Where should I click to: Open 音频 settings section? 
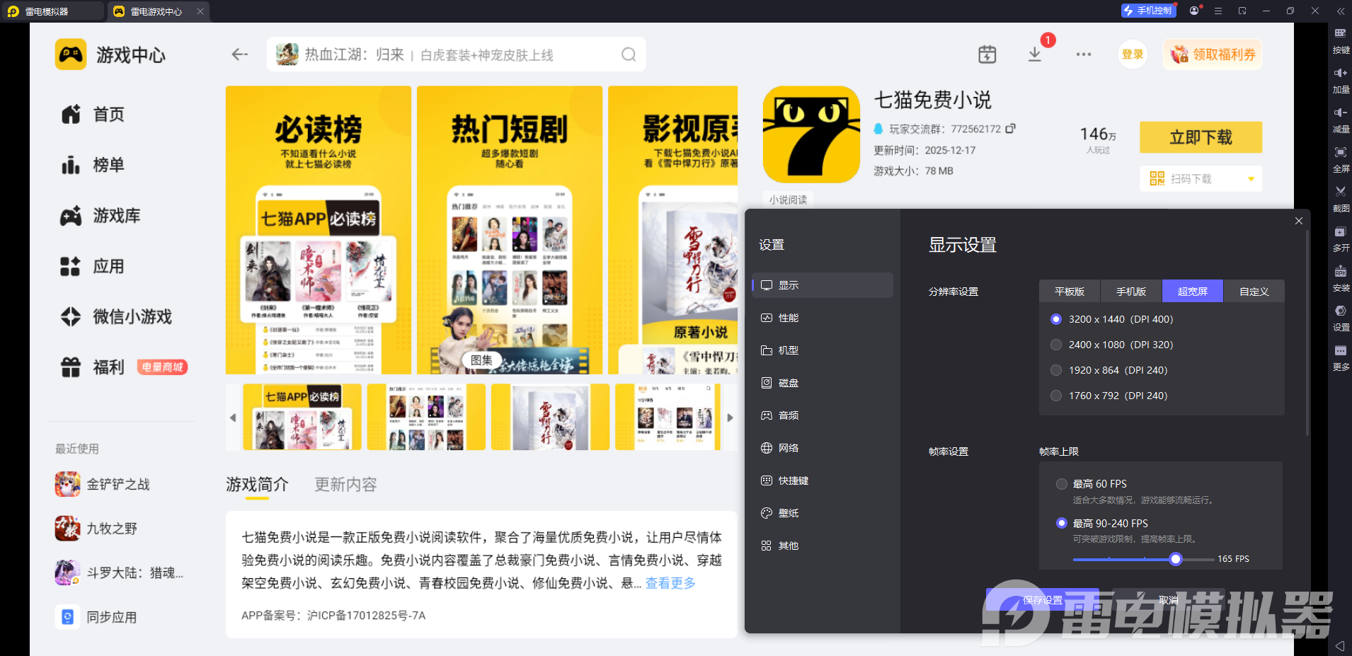pyautogui.click(x=823, y=415)
